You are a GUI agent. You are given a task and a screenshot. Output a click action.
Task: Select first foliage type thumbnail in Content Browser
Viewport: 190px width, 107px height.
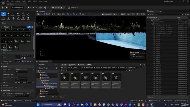65,81
